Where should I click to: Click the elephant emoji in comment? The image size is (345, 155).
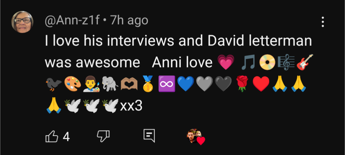pyautogui.click(x=110, y=84)
